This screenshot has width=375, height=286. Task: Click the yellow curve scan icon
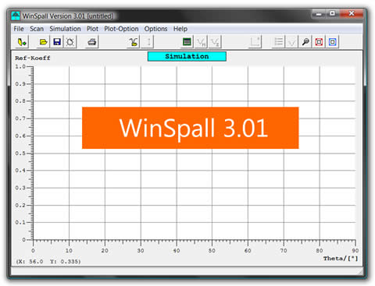click(133, 42)
